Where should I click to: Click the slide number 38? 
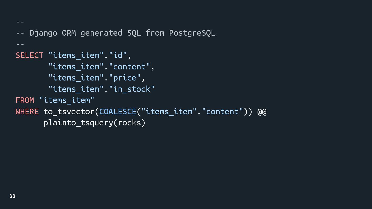click(12, 196)
